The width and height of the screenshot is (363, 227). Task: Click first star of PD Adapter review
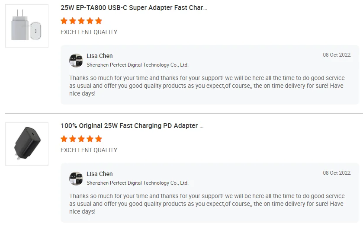tap(64, 139)
